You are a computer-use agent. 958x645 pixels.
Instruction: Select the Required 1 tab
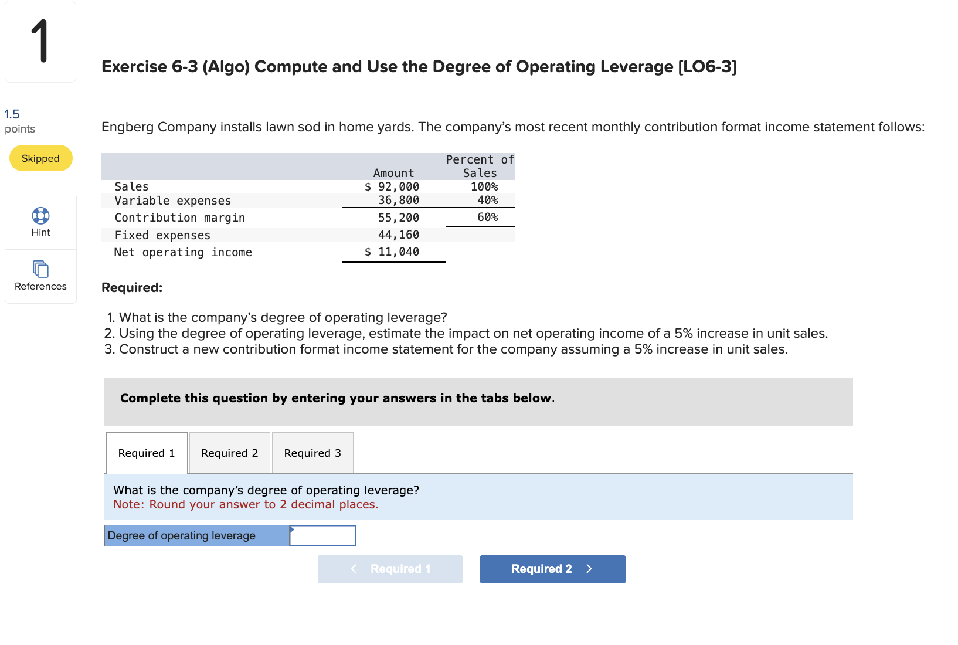[x=146, y=452]
